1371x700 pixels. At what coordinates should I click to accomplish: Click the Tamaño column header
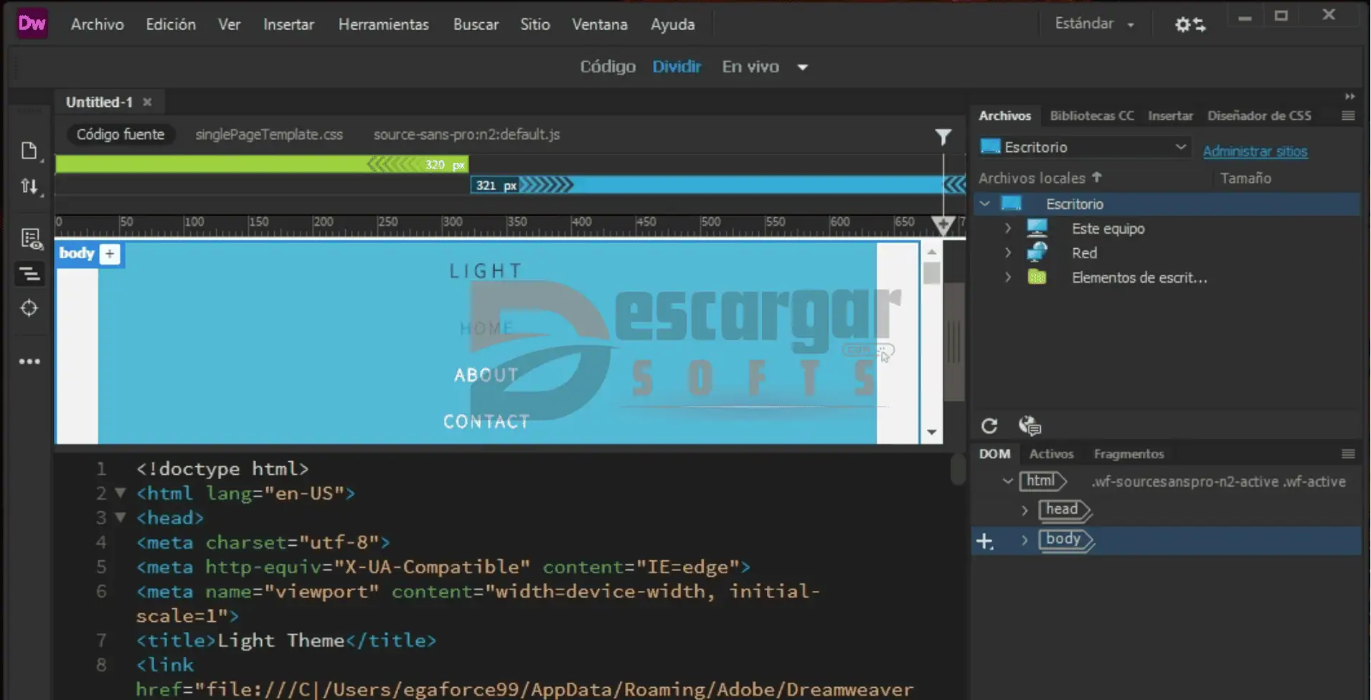[x=1245, y=178]
